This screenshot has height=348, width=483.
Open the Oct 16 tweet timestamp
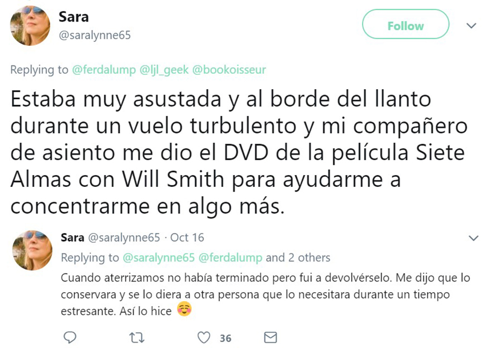pyautogui.click(x=187, y=237)
